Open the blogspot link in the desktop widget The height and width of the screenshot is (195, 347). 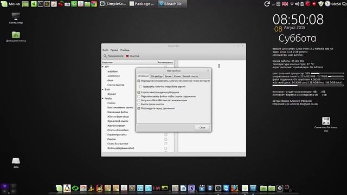(x=295, y=104)
